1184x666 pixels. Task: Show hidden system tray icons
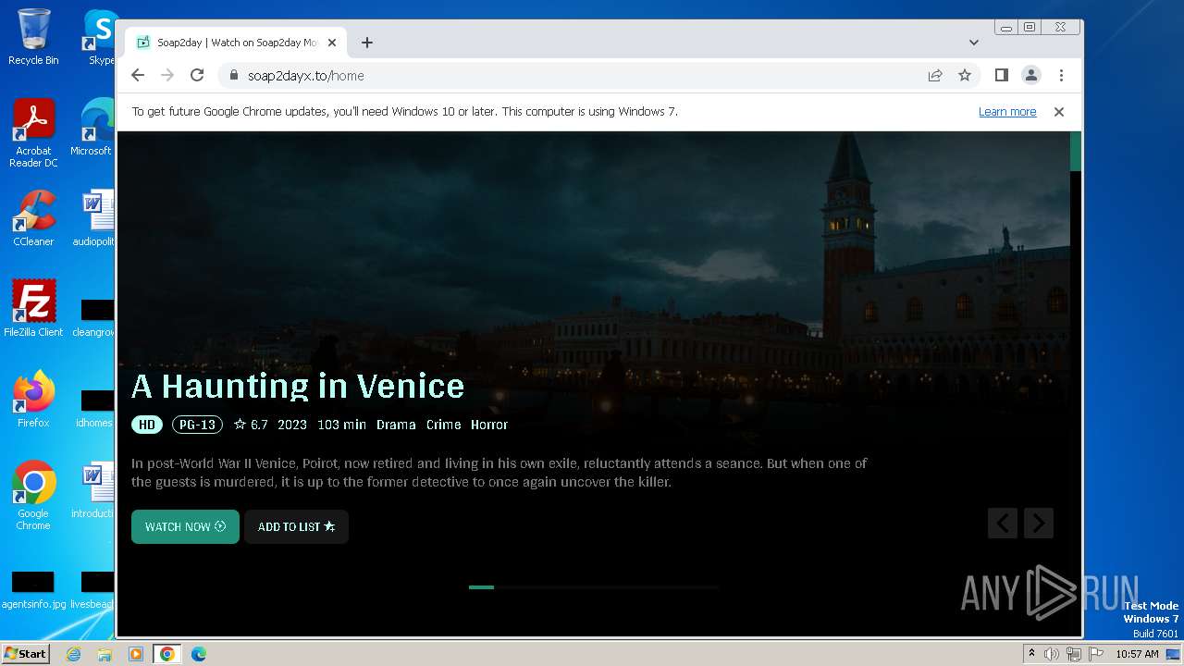point(1031,654)
